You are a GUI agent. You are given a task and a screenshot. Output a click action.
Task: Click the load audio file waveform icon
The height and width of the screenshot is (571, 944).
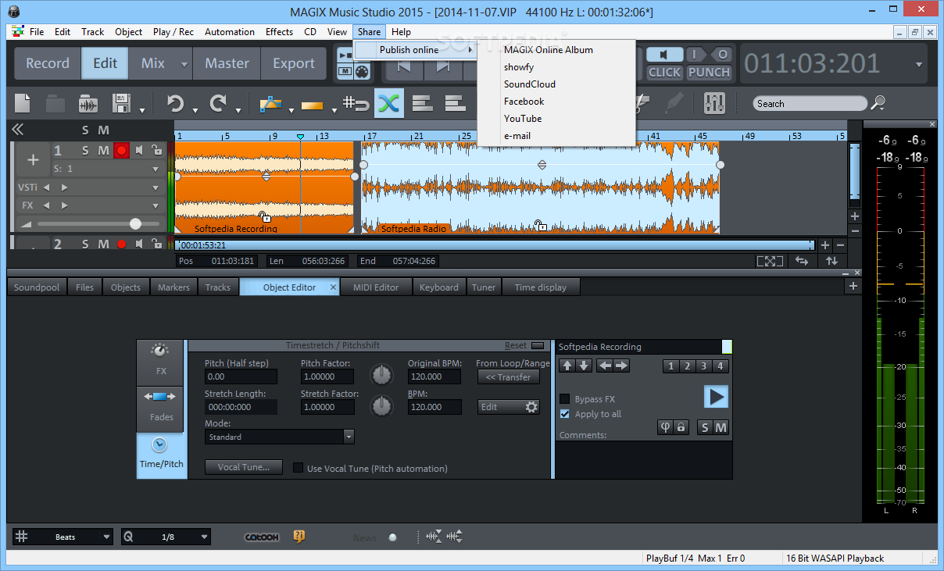pyautogui.click(x=88, y=103)
